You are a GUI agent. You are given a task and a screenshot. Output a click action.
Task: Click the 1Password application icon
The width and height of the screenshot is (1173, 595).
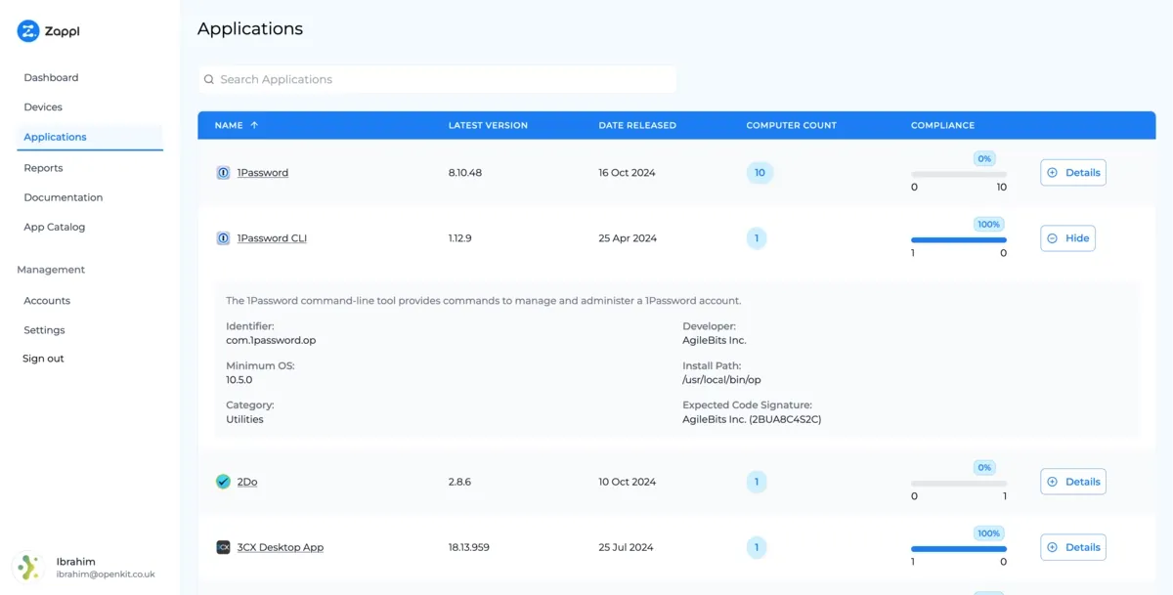(223, 172)
